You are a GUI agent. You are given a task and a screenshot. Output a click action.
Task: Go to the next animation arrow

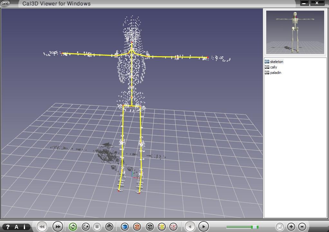coord(203,227)
